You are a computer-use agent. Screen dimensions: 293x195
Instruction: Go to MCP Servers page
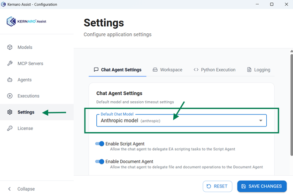(x=37, y=63)
